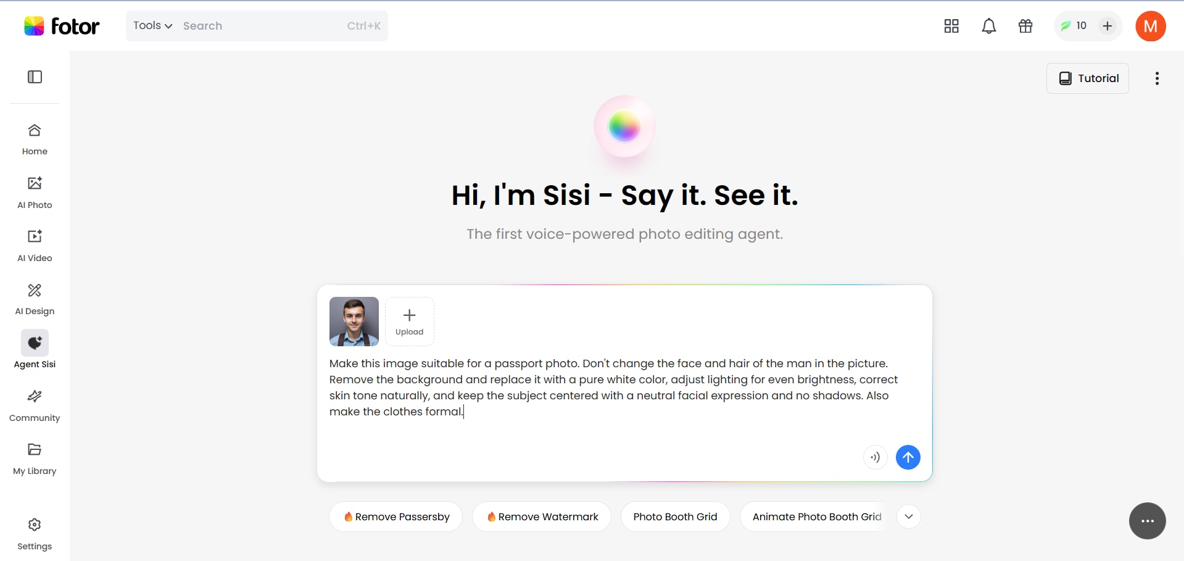Open the notifications bell
Image resolution: width=1184 pixels, height=561 pixels.
coord(988,26)
